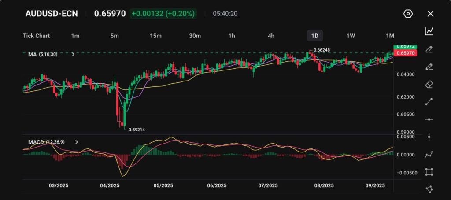The image size is (451, 200).
Task: Select the trend line drawing tool
Action: 429,102
